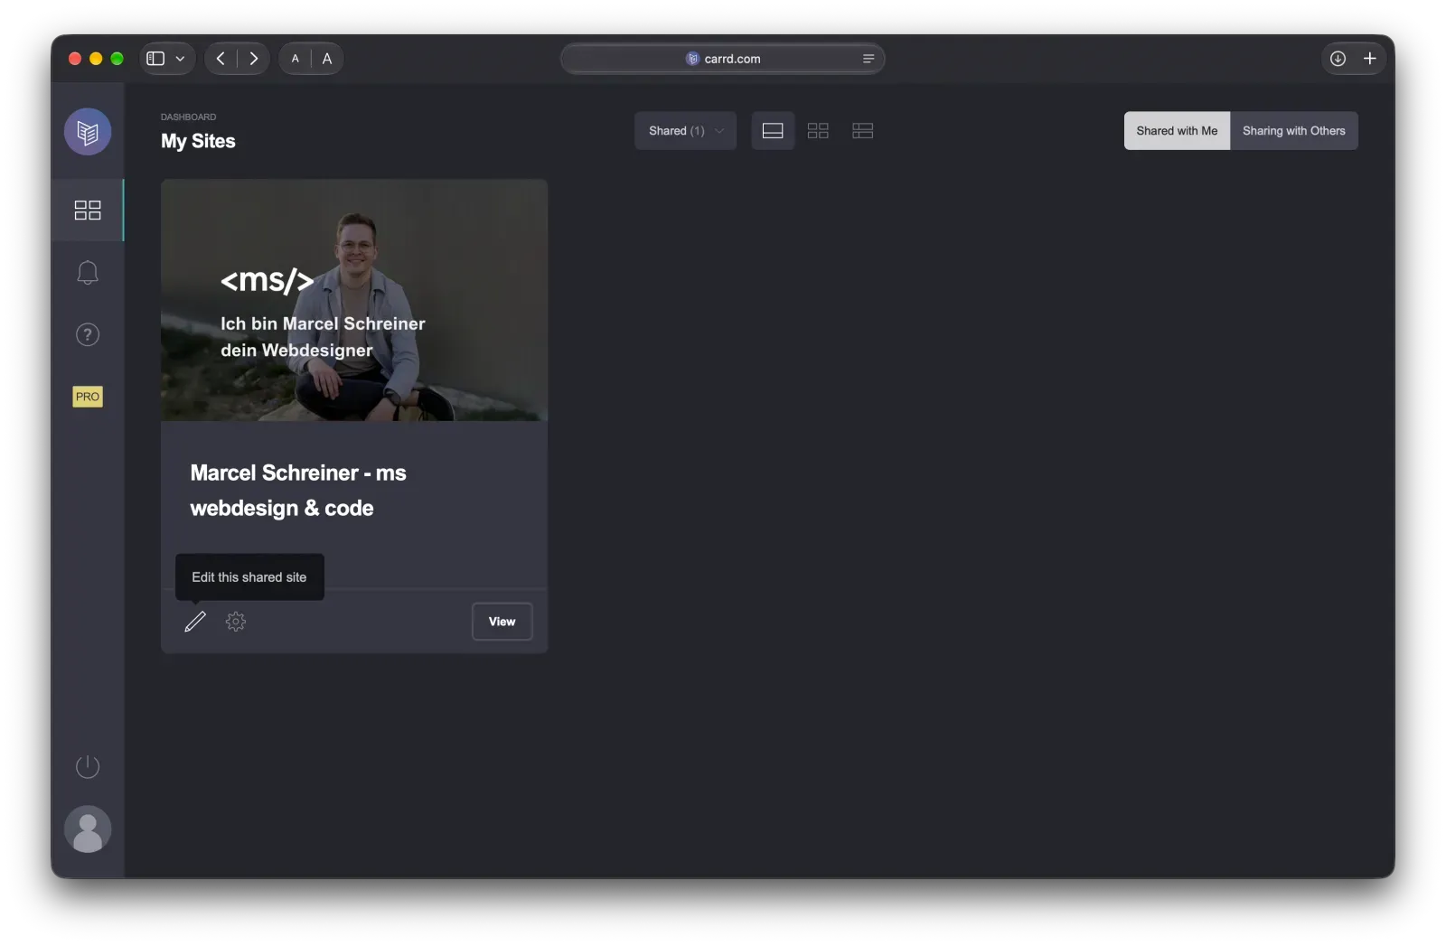
Task: Open a new tab with plus icon
Action: pos(1370,59)
